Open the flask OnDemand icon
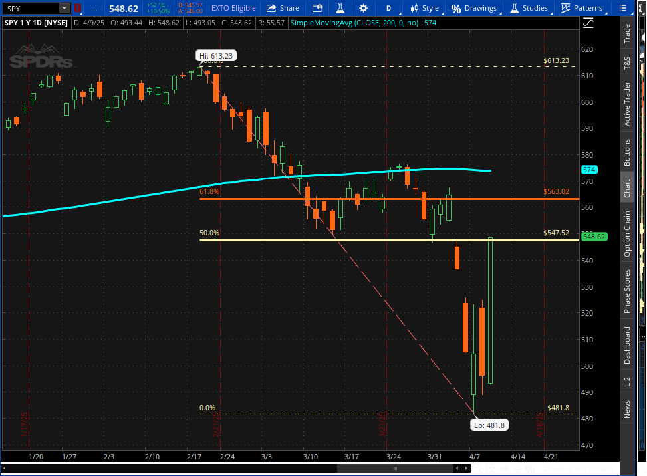The image size is (647, 476). coord(340,8)
